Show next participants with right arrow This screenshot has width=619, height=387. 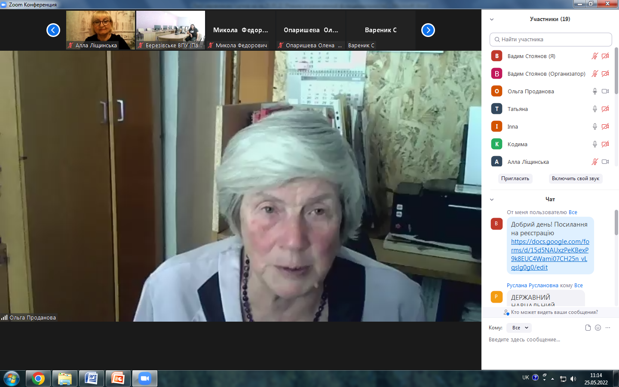click(x=428, y=30)
